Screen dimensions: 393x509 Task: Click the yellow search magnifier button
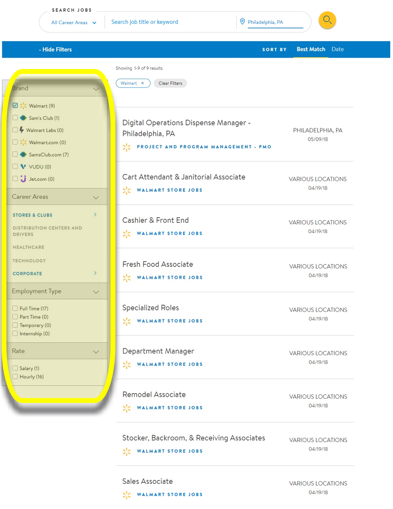coord(327,20)
